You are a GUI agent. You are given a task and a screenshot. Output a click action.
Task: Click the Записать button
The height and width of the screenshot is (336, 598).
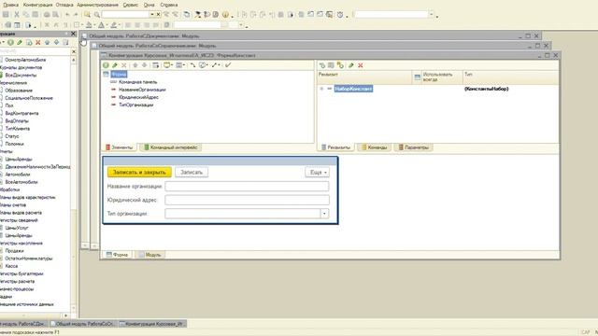[x=192, y=172]
